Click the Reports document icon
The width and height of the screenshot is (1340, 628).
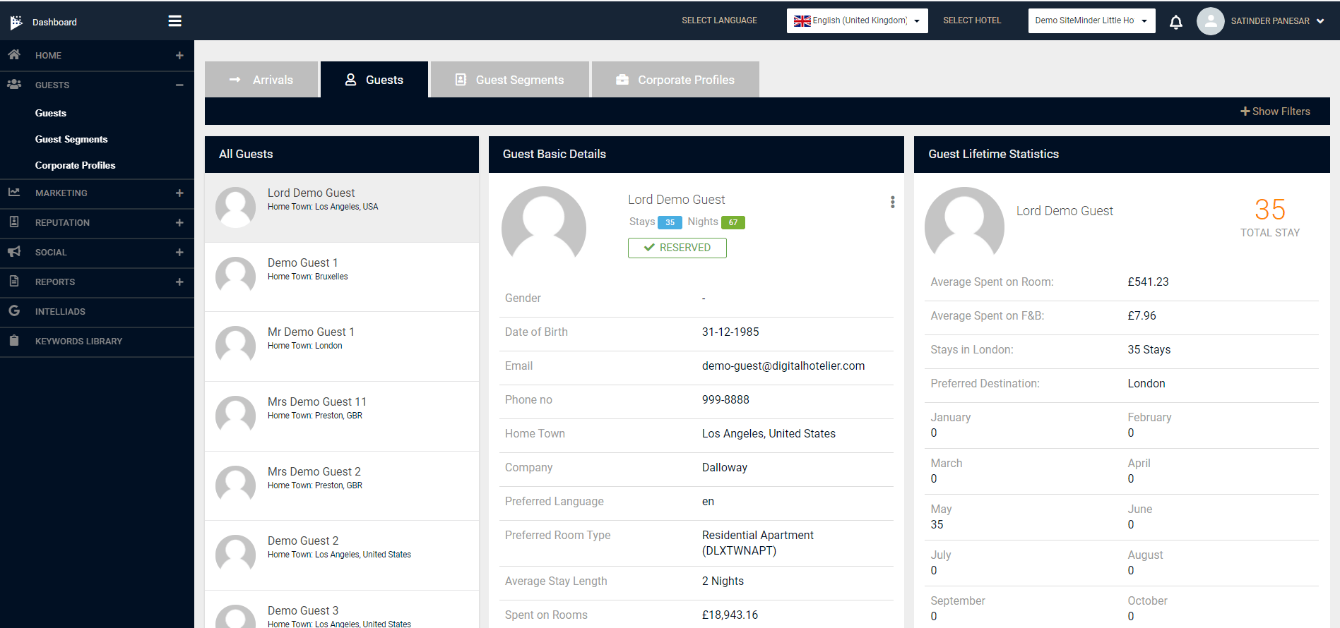click(x=14, y=281)
